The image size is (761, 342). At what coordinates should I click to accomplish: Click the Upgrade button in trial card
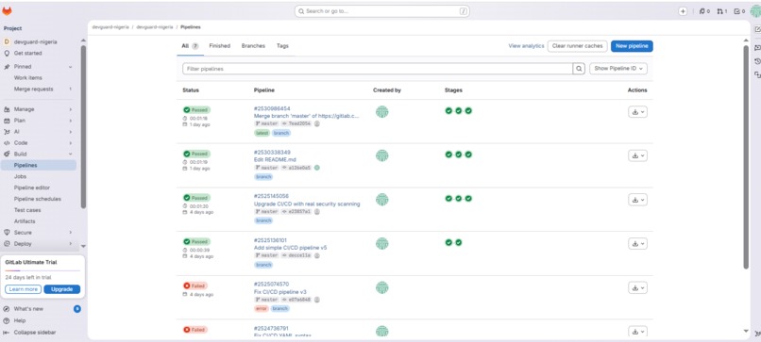click(x=62, y=289)
